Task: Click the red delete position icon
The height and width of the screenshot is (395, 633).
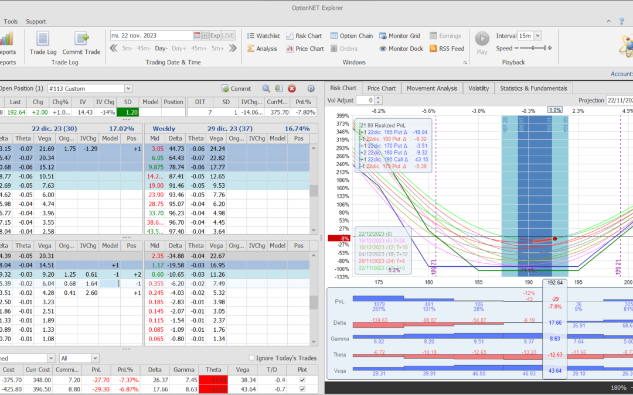Action: [x=292, y=88]
